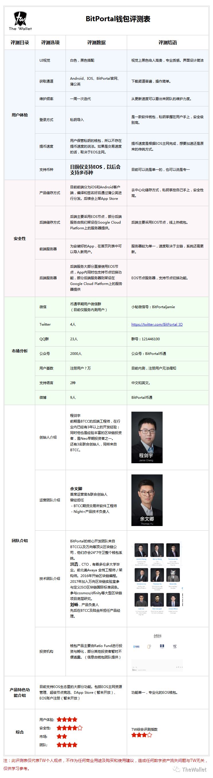Select the 注册用户？万 data cell
Screen dimensions: 213x778
(96, 368)
